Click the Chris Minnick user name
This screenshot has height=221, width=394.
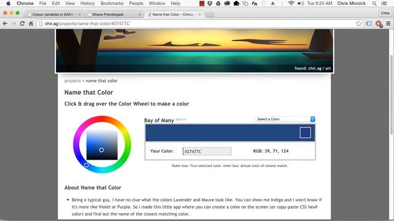[x=352, y=3]
